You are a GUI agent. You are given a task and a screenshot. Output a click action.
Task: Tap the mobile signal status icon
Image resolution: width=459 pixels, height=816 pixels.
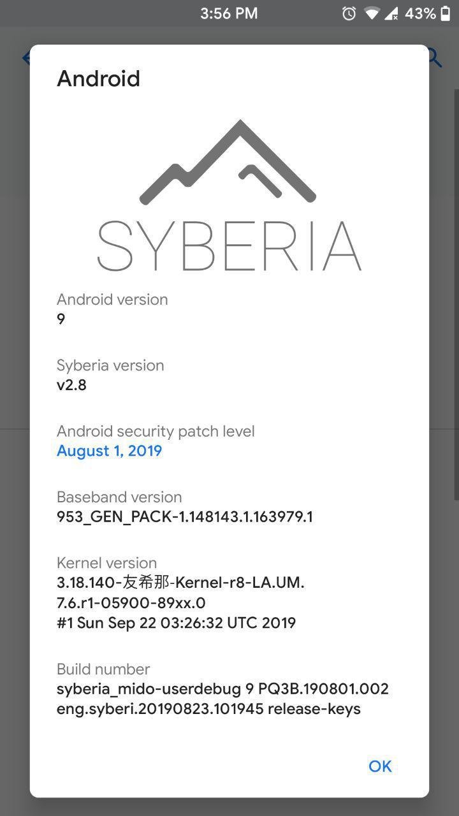(391, 13)
